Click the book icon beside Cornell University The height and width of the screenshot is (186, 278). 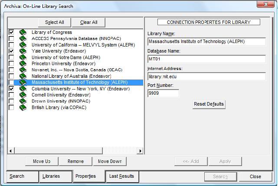23,95
